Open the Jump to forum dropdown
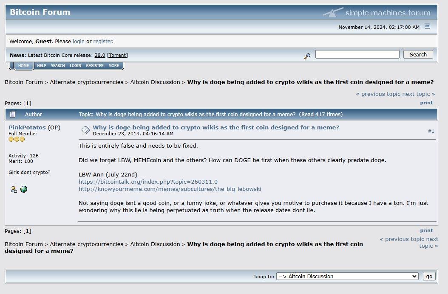The width and height of the screenshot is (448, 294). point(347,276)
